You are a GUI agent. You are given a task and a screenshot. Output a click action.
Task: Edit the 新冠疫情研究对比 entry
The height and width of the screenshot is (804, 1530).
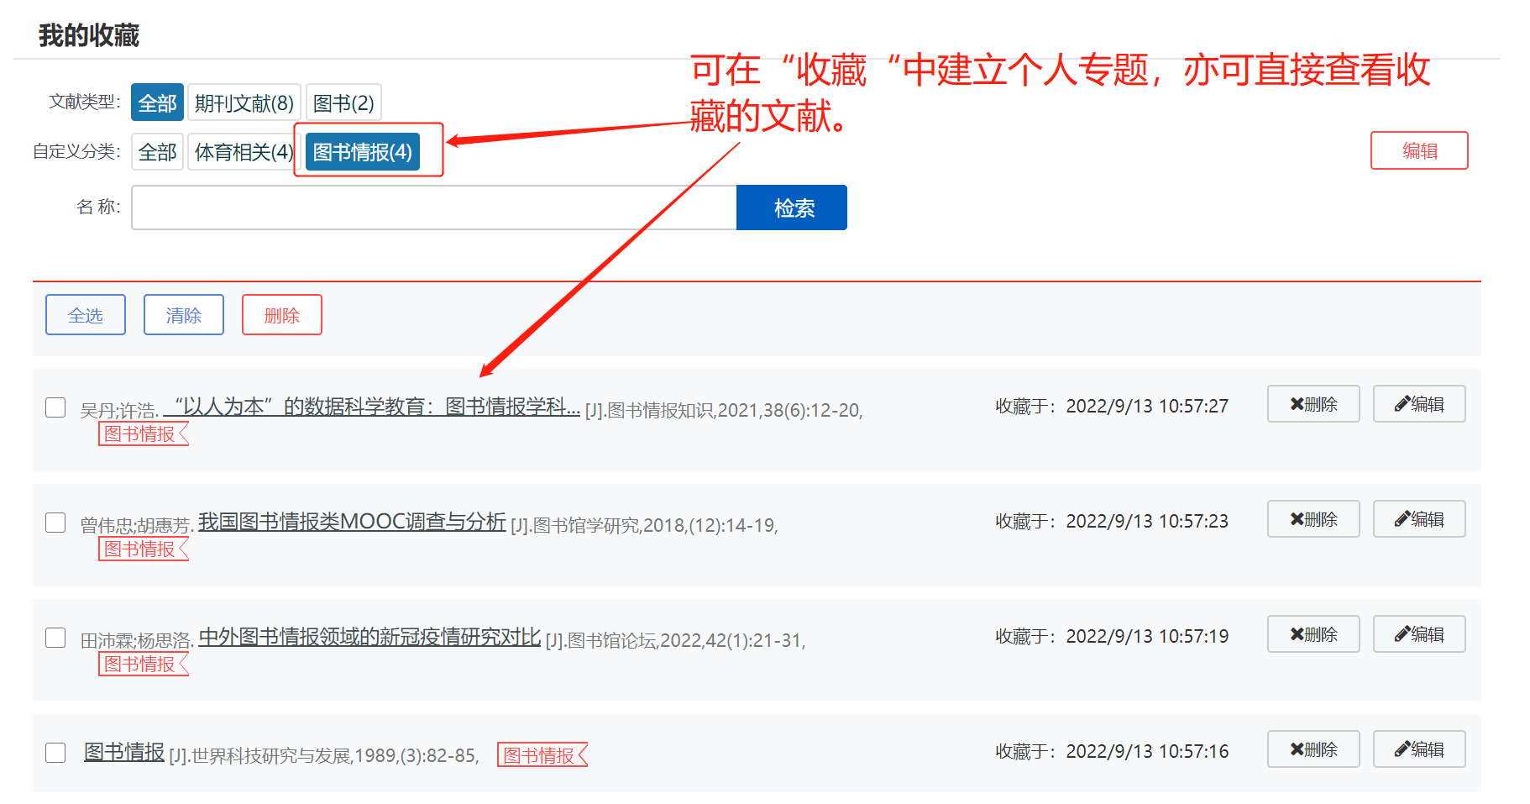[x=1418, y=634]
